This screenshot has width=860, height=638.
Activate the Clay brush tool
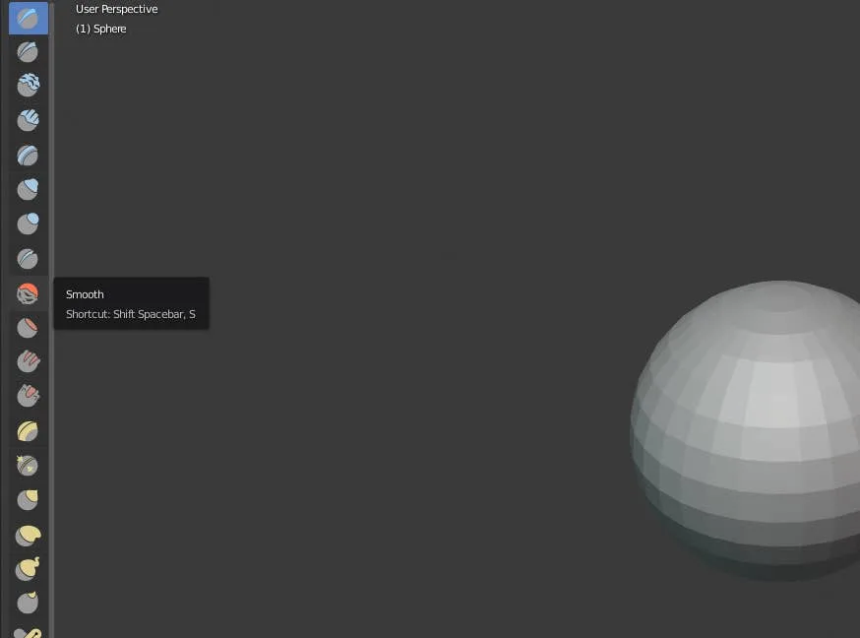(28, 86)
